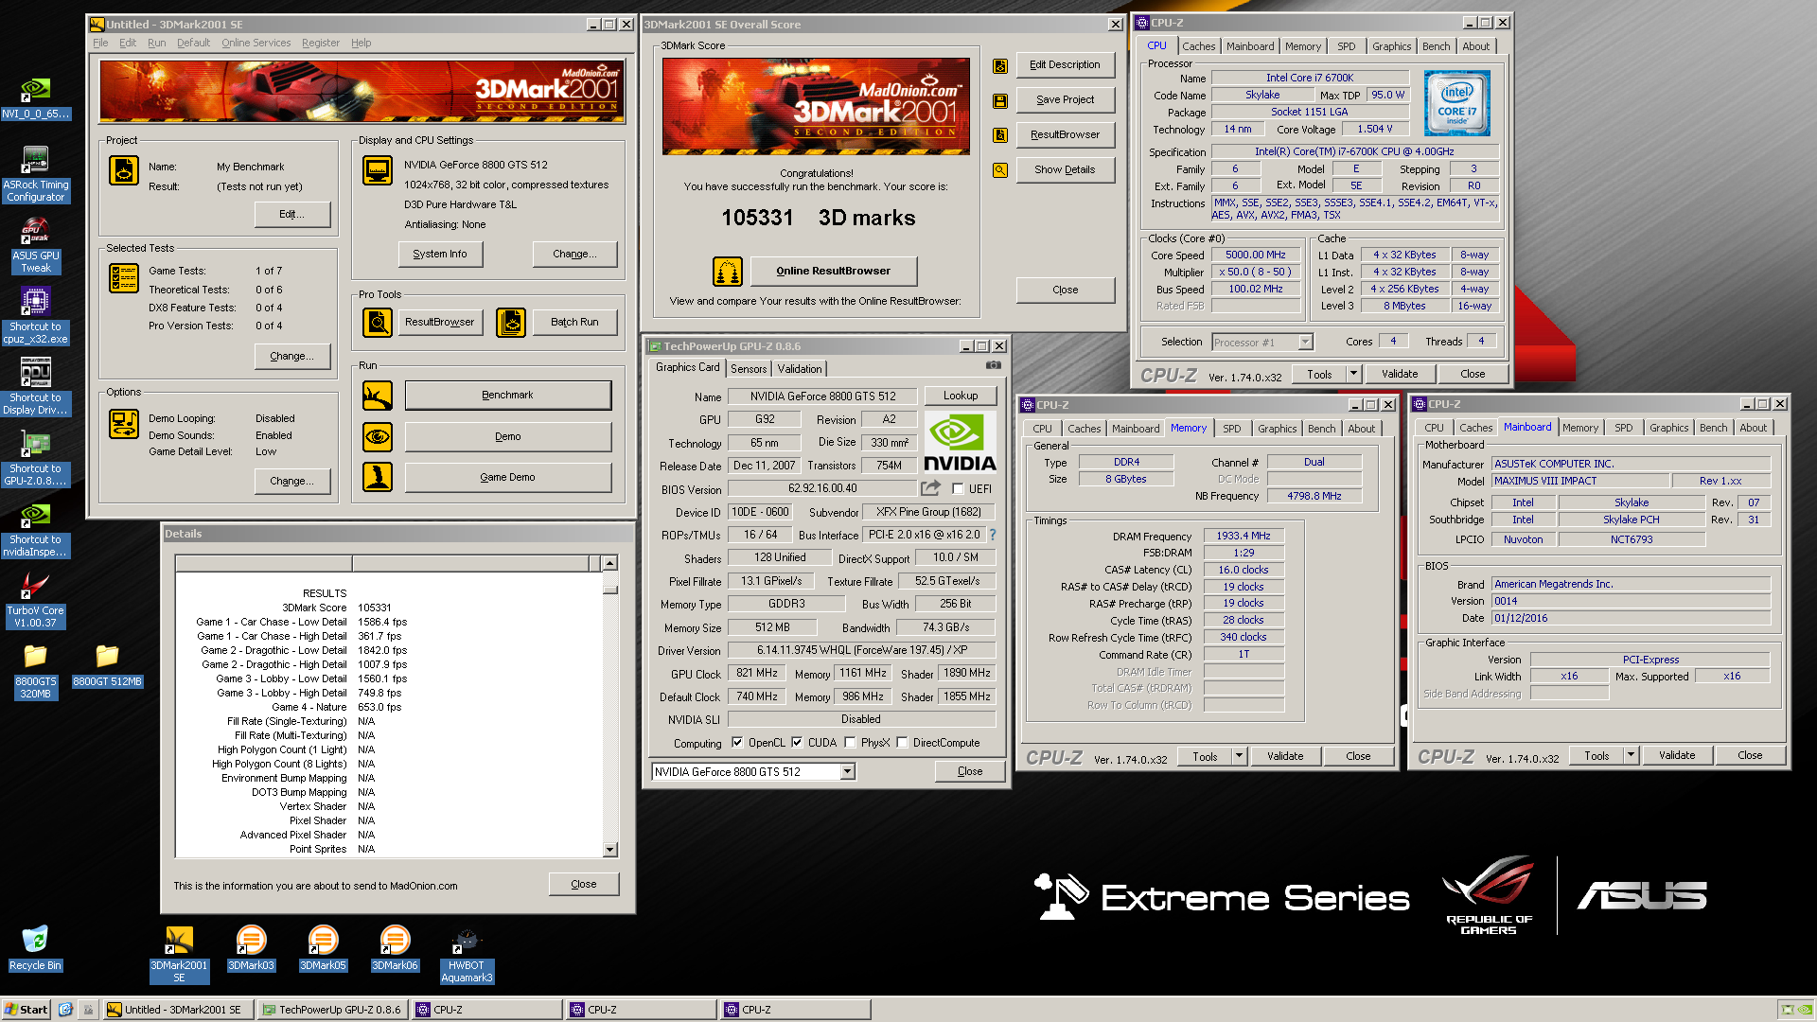The image size is (1817, 1022).
Task: Open SPD tab in CPU-Z Memory window
Action: pos(1231,429)
